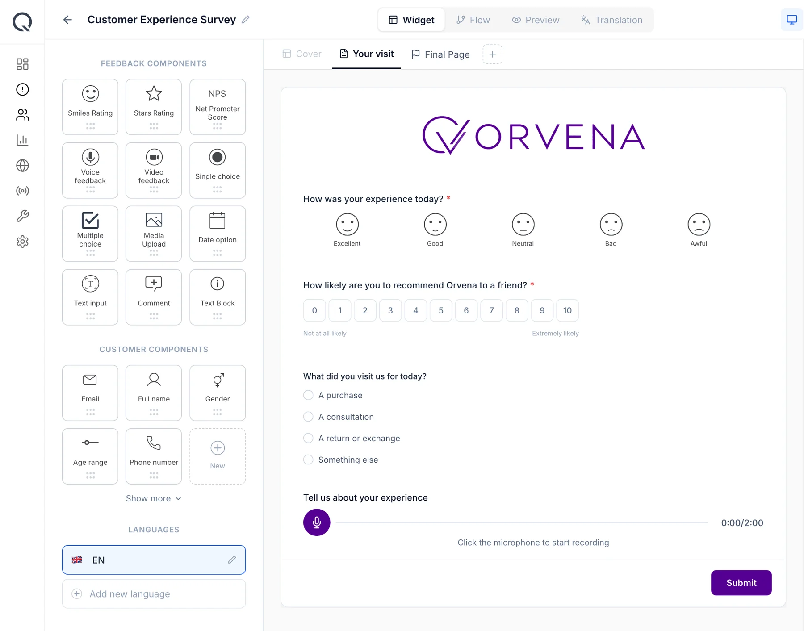Add a New customer component
This screenshot has width=804, height=631.
point(218,456)
